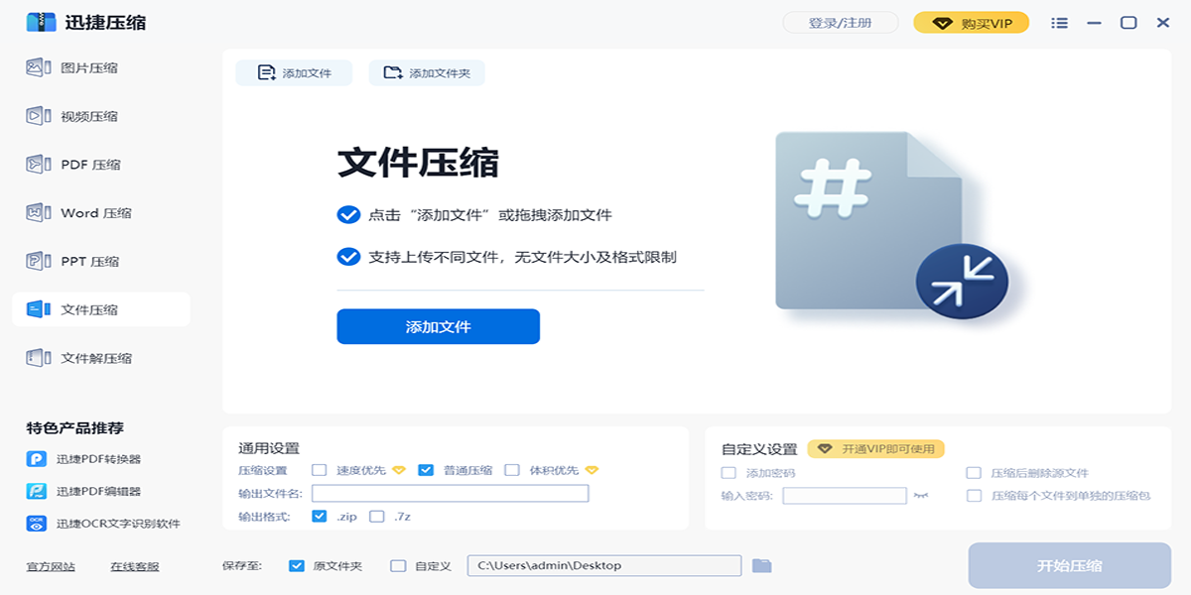The height and width of the screenshot is (595, 1191).
Task: Click the Word 压缩 sidebar icon
Action: [38, 212]
